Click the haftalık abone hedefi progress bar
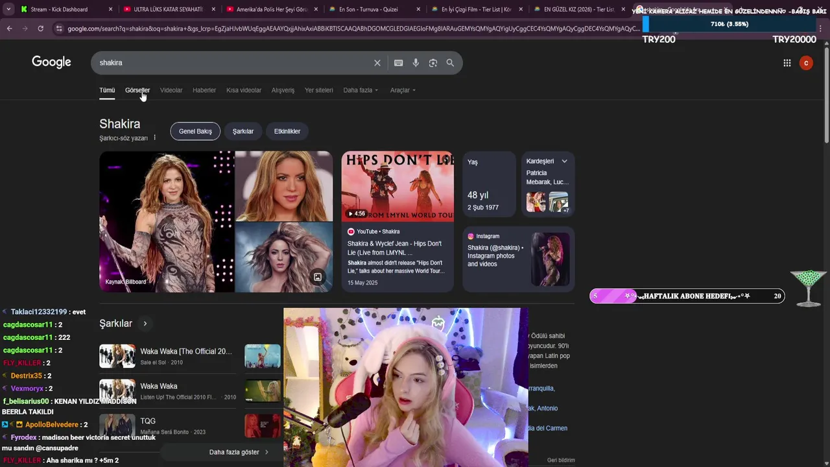The height and width of the screenshot is (467, 830). coord(687,296)
